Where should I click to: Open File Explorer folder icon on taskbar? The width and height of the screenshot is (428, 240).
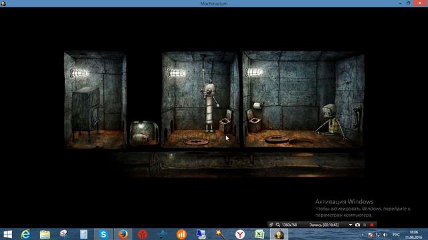[x=45, y=234]
